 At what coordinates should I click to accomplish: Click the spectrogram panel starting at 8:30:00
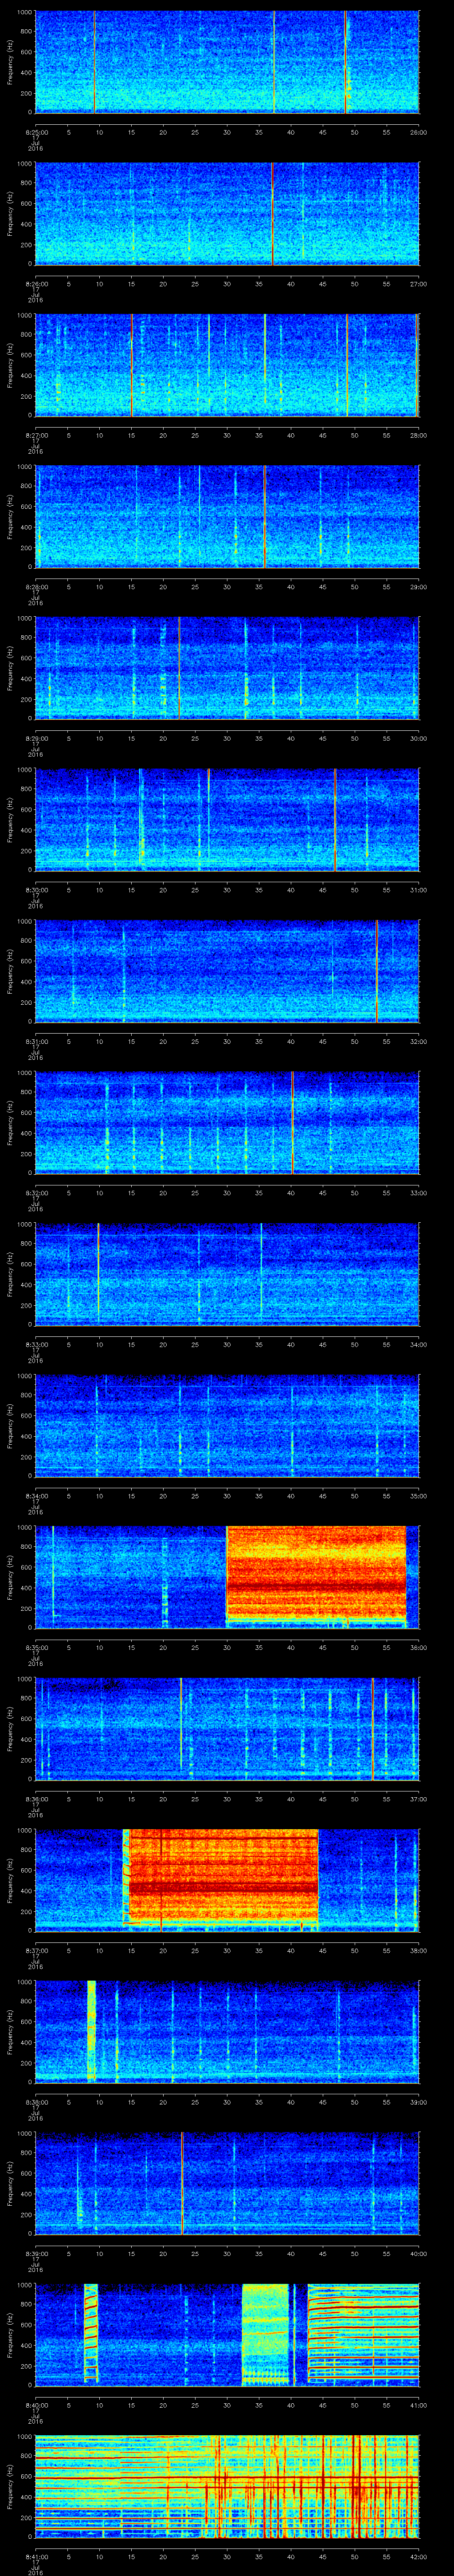tap(227, 819)
